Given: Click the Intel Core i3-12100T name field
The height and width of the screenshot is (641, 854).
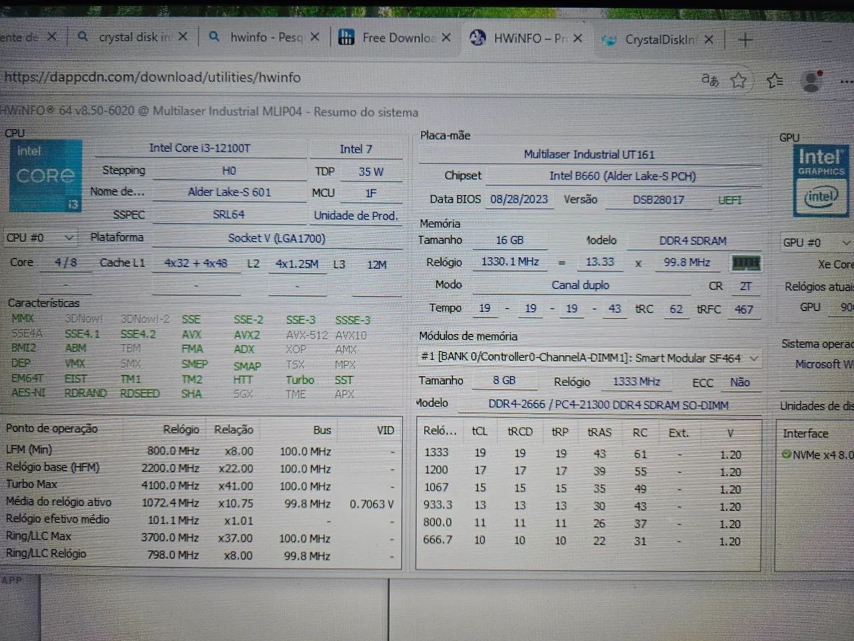Looking at the screenshot, I should tap(200, 148).
